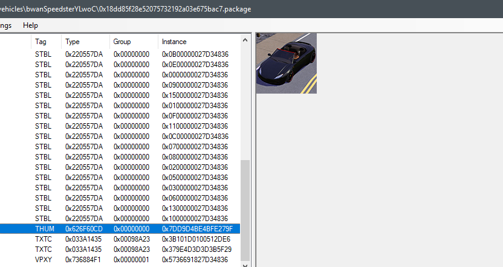Open the Help menu
503x267 pixels.
coord(30,25)
